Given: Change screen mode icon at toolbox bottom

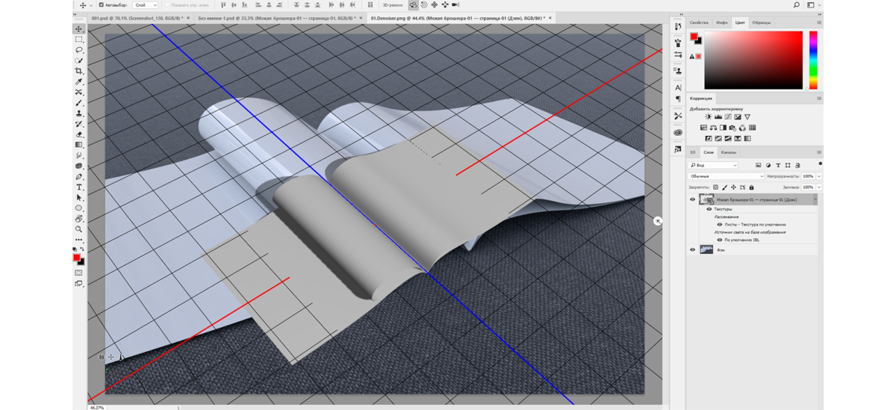Looking at the screenshot, I should click(x=79, y=284).
